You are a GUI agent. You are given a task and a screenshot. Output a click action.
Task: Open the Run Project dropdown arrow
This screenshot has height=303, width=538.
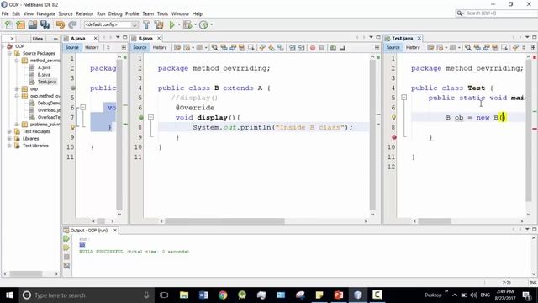[179, 24]
